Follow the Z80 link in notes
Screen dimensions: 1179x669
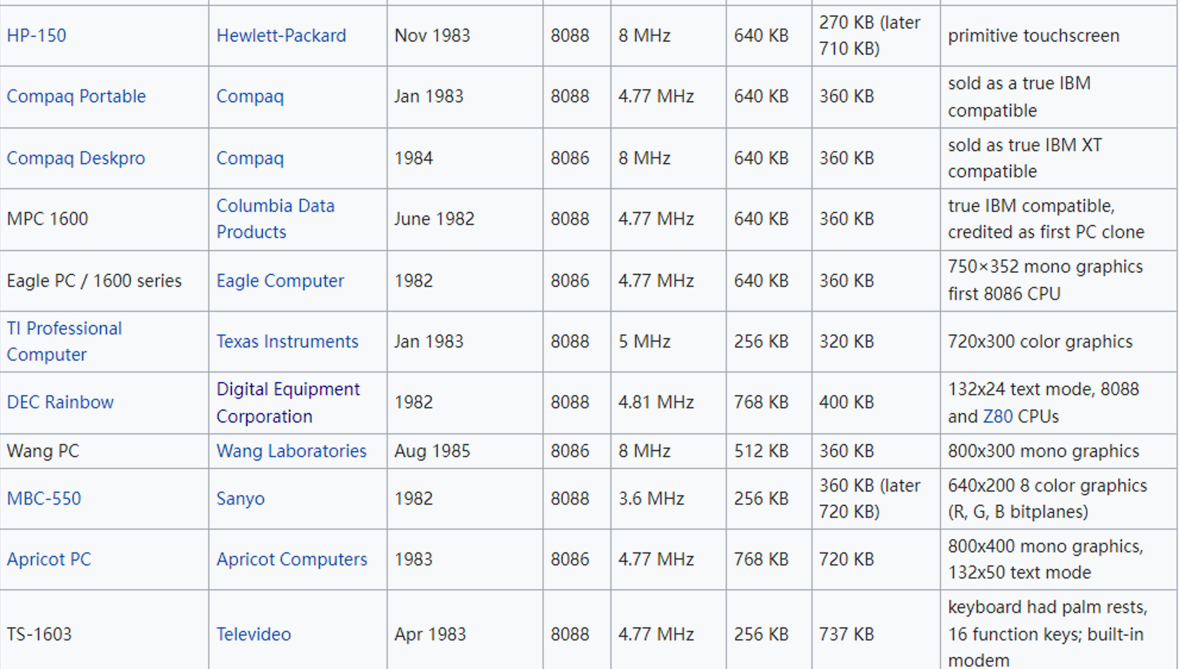click(x=998, y=417)
